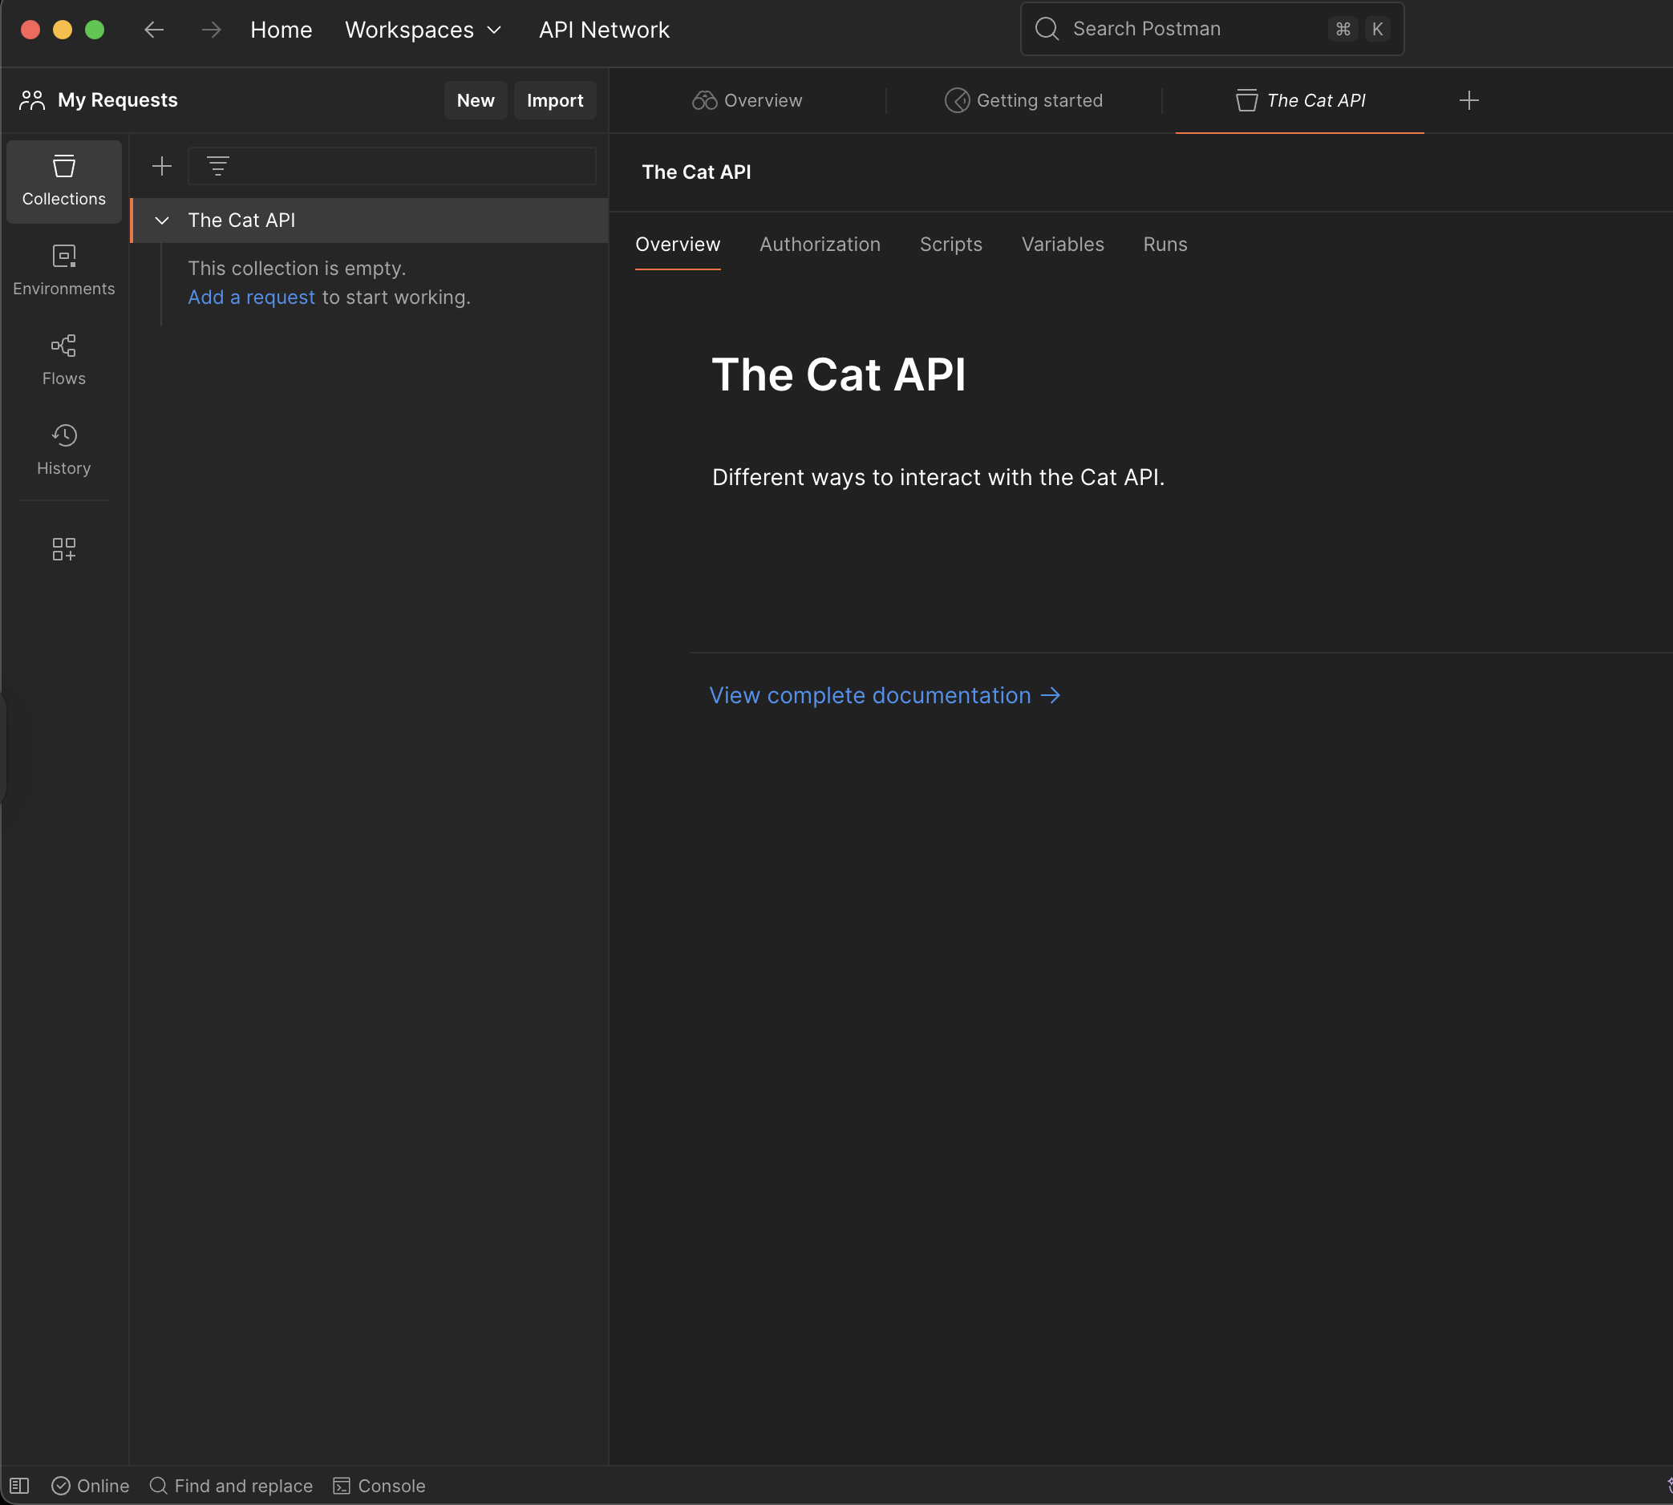Click the filter collections icon

[x=218, y=166]
